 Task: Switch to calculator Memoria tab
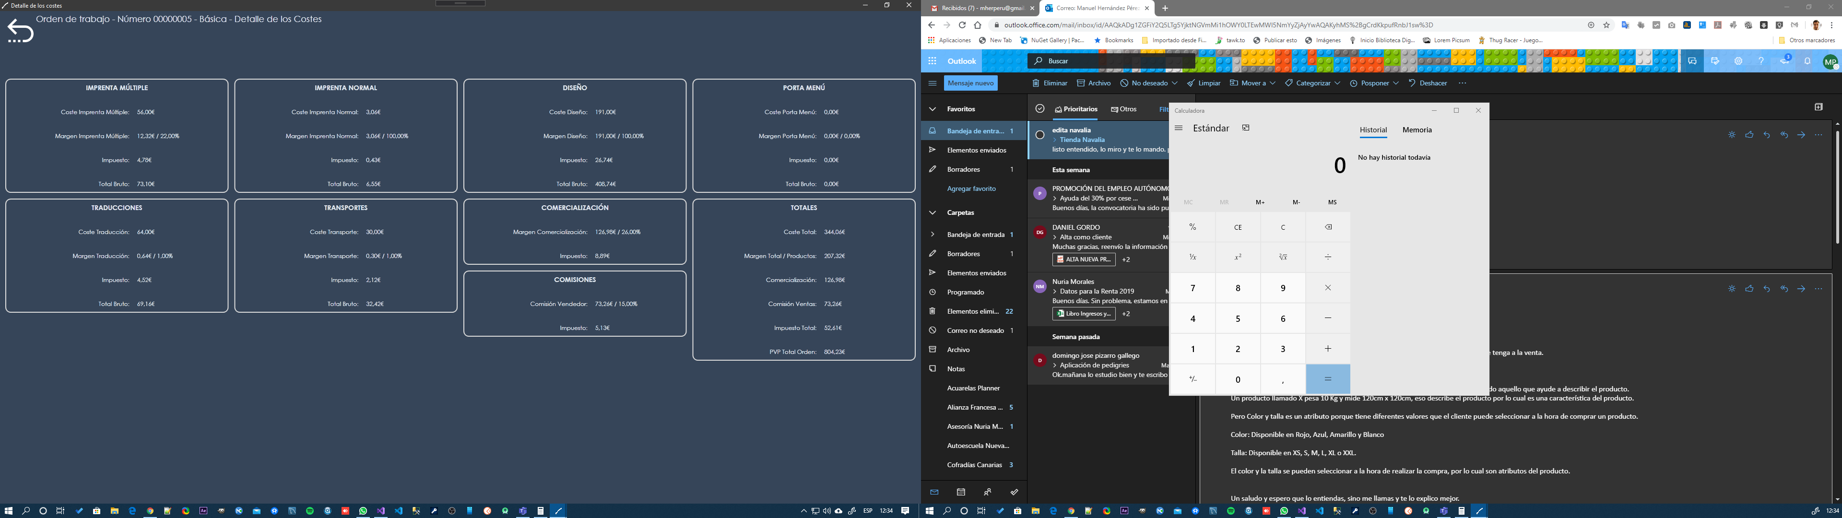coord(1417,130)
